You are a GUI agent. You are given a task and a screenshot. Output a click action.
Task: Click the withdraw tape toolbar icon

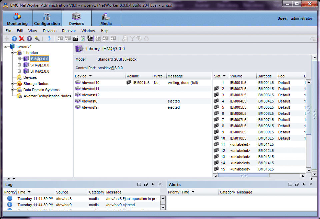click(98, 38)
